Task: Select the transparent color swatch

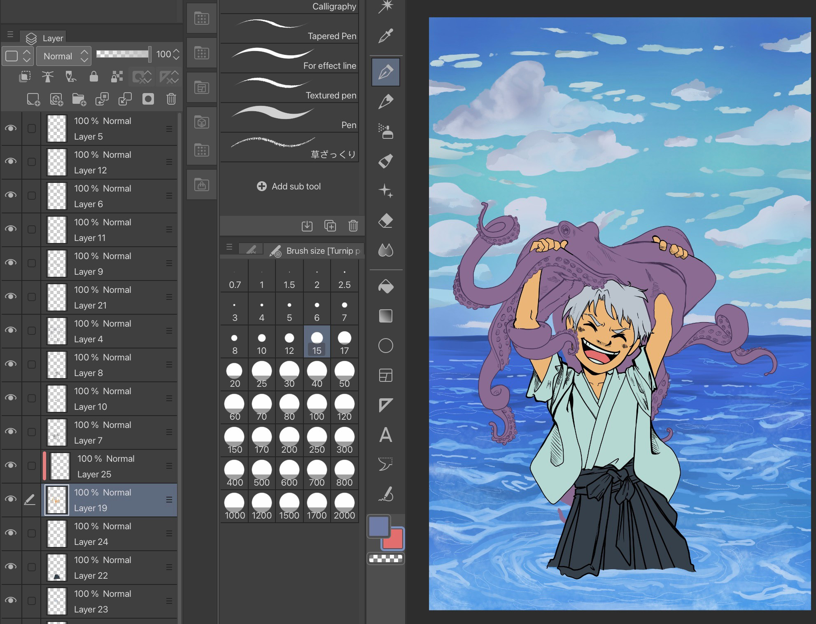Action: pos(386,559)
